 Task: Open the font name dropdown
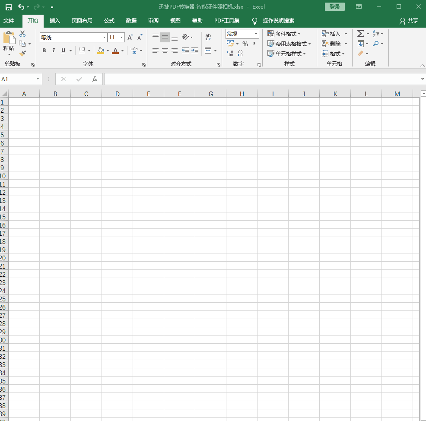click(104, 38)
